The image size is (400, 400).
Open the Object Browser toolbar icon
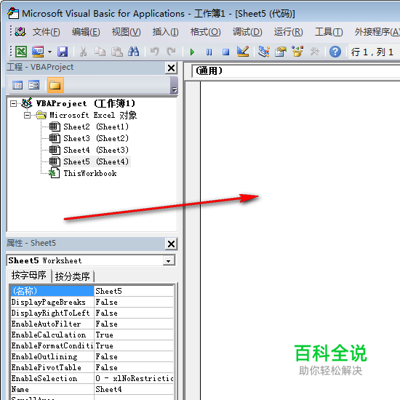tap(297, 52)
